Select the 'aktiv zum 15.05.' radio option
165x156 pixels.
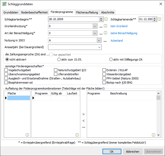59,60
